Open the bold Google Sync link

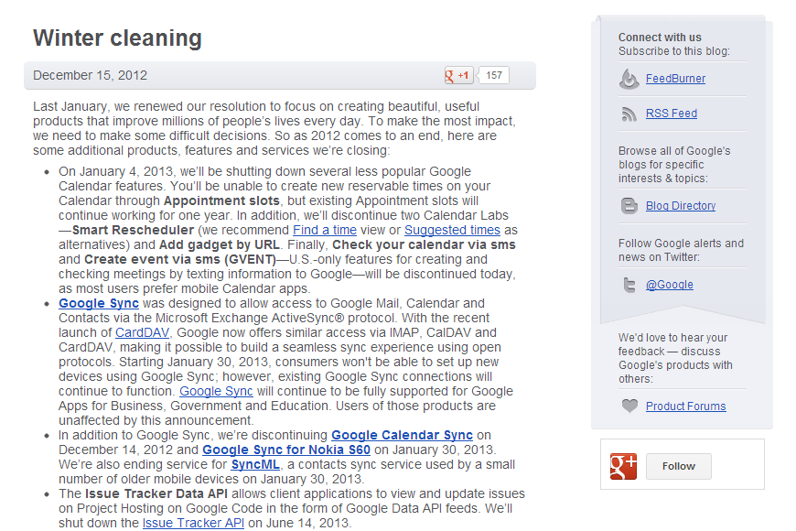click(99, 303)
